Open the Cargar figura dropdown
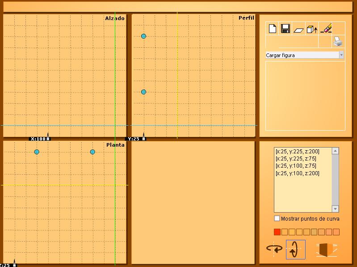 (x=305, y=55)
